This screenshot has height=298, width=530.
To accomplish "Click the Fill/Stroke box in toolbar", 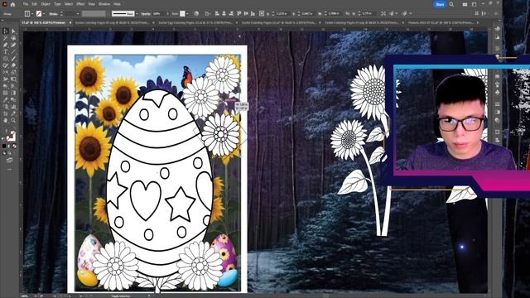I will (11, 136).
